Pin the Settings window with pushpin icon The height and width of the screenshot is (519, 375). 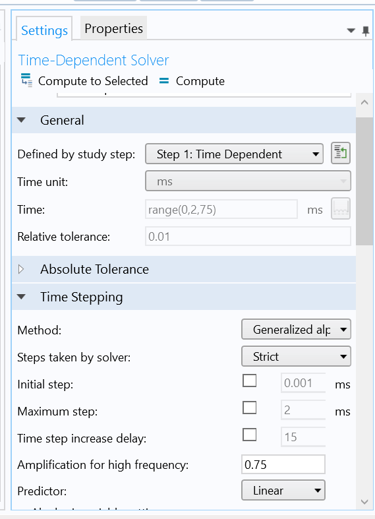click(365, 31)
